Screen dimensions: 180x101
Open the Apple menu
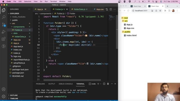(3, 1)
